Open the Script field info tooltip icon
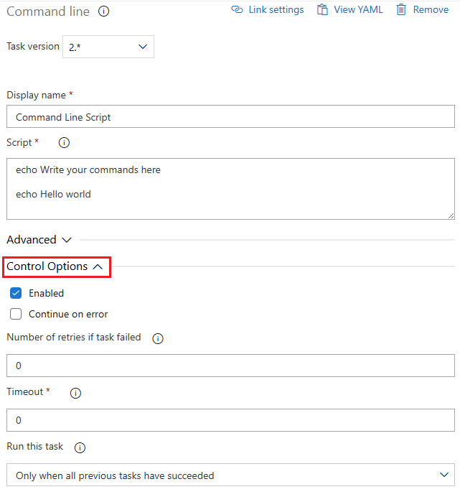Screen dimensions: 460x497 coord(64,143)
